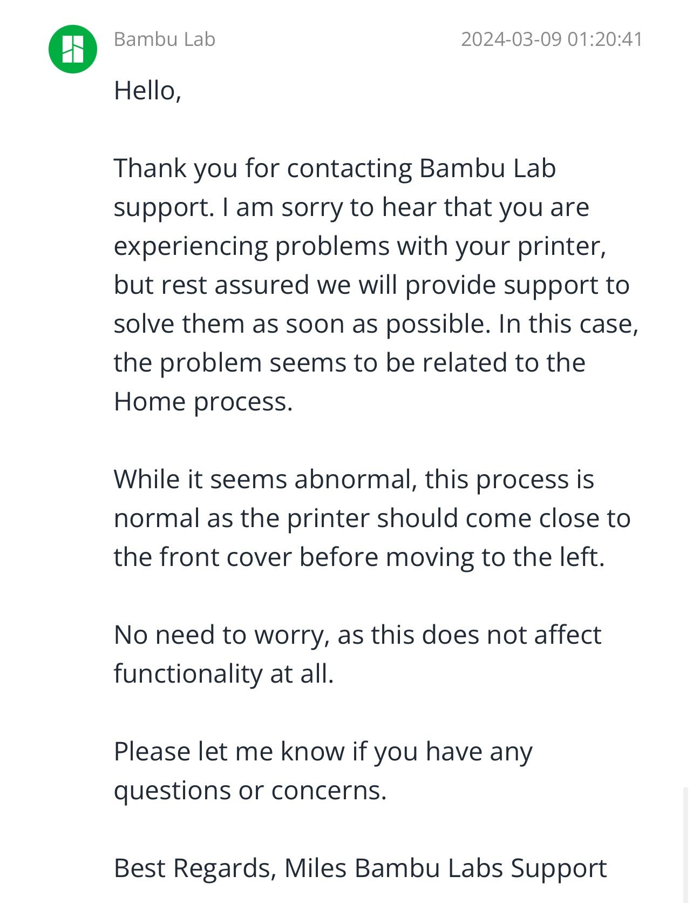Click the "the front cover before moving" line
This screenshot has width=693, height=903.
359,557
